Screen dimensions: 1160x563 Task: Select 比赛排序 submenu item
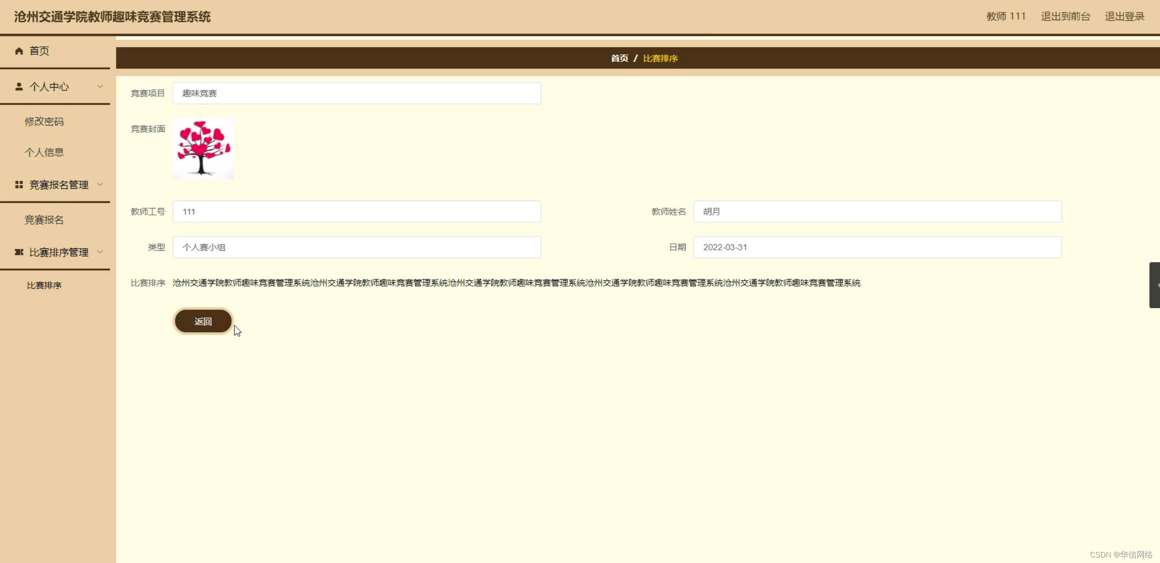click(x=44, y=285)
